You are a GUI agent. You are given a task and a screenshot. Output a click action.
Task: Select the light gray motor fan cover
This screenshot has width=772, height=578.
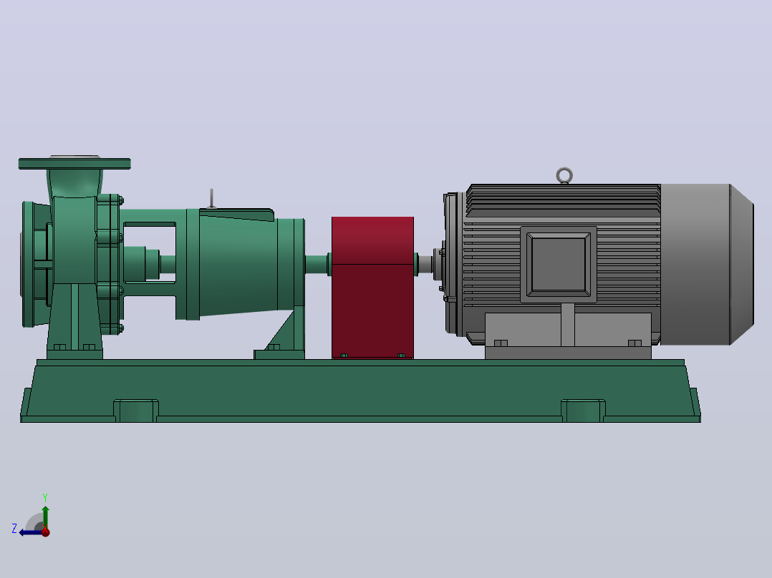click(707, 265)
